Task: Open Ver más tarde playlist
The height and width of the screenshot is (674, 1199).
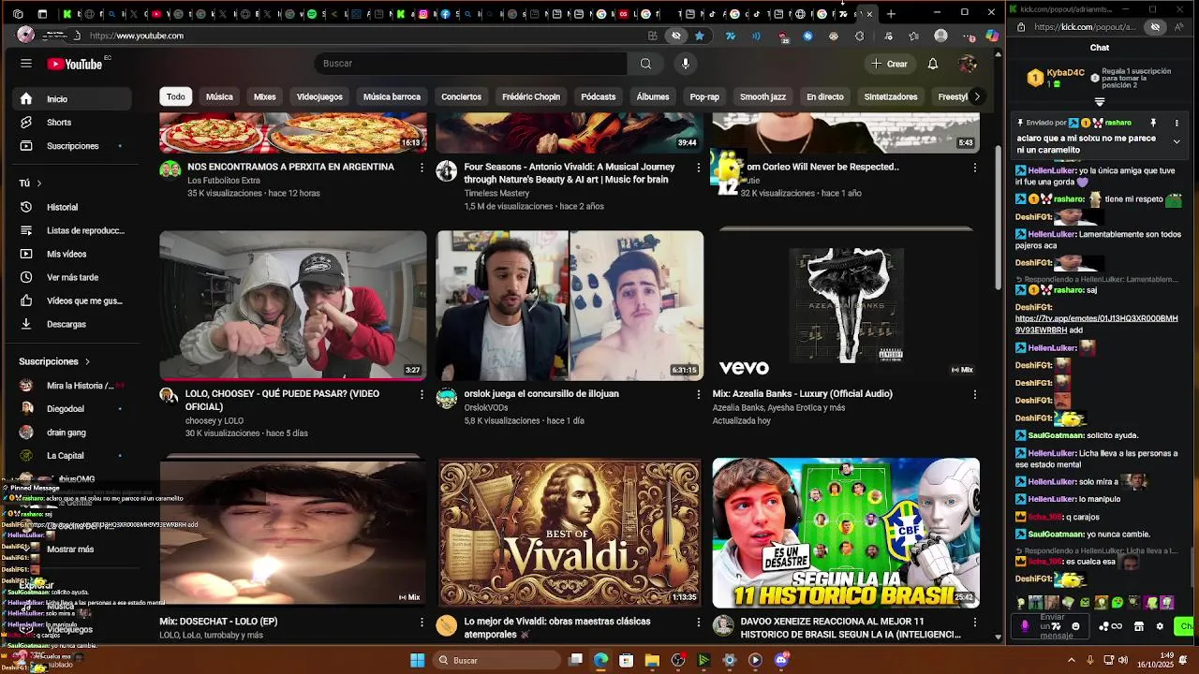Action: click(73, 277)
